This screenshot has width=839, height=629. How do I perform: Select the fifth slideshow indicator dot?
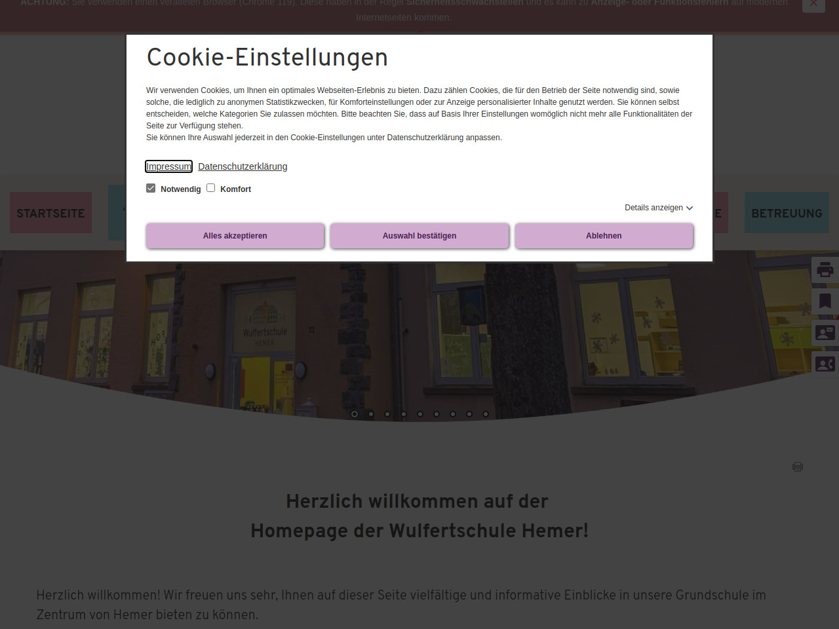pyautogui.click(x=420, y=414)
